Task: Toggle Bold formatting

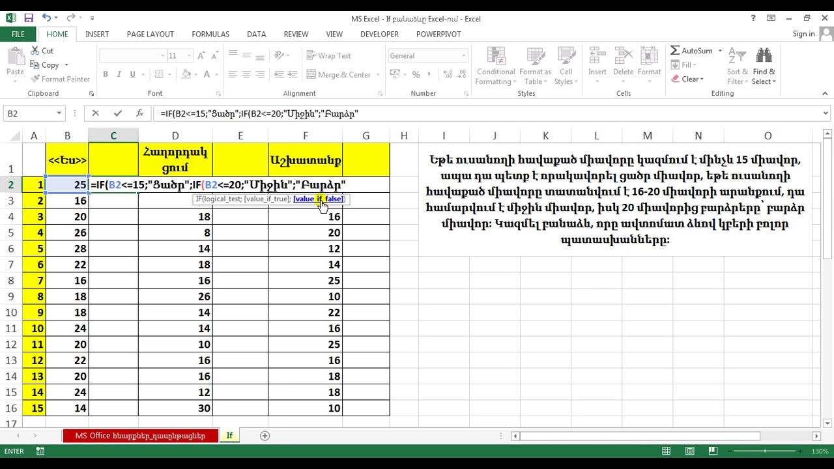Action: click(106, 75)
